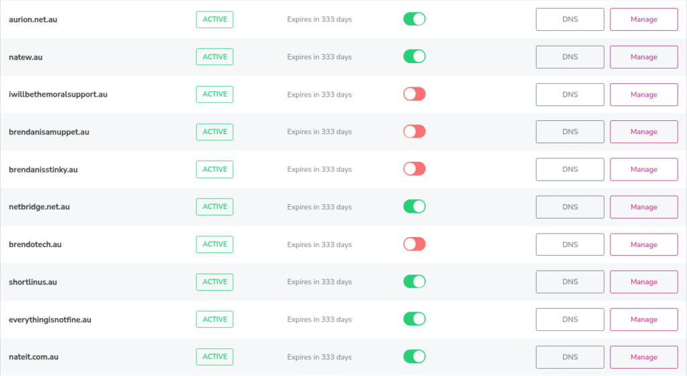Click ACTIVE badge next to nateit.com.au
687x376 pixels.
(x=215, y=357)
